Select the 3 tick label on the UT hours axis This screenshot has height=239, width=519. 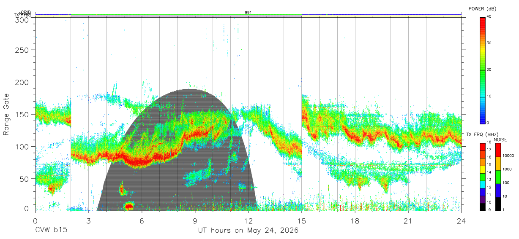pyautogui.click(x=88, y=221)
